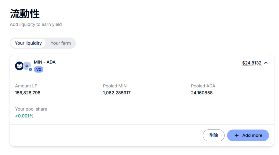Click the Pooled MIN amount 1,062.285917
This screenshot has height=155, width=279.
coord(117,93)
